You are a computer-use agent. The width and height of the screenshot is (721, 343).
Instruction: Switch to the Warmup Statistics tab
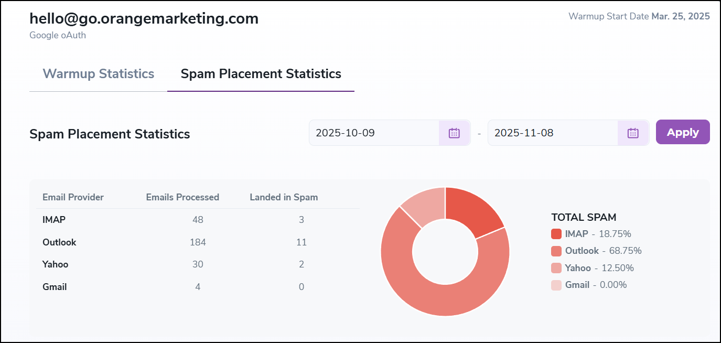click(98, 74)
